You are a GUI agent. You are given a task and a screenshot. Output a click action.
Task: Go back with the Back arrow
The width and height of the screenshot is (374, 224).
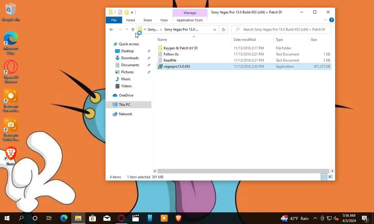(111, 29)
